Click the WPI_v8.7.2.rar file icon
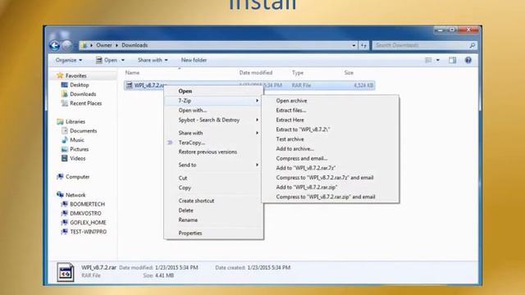 coord(129,85)
